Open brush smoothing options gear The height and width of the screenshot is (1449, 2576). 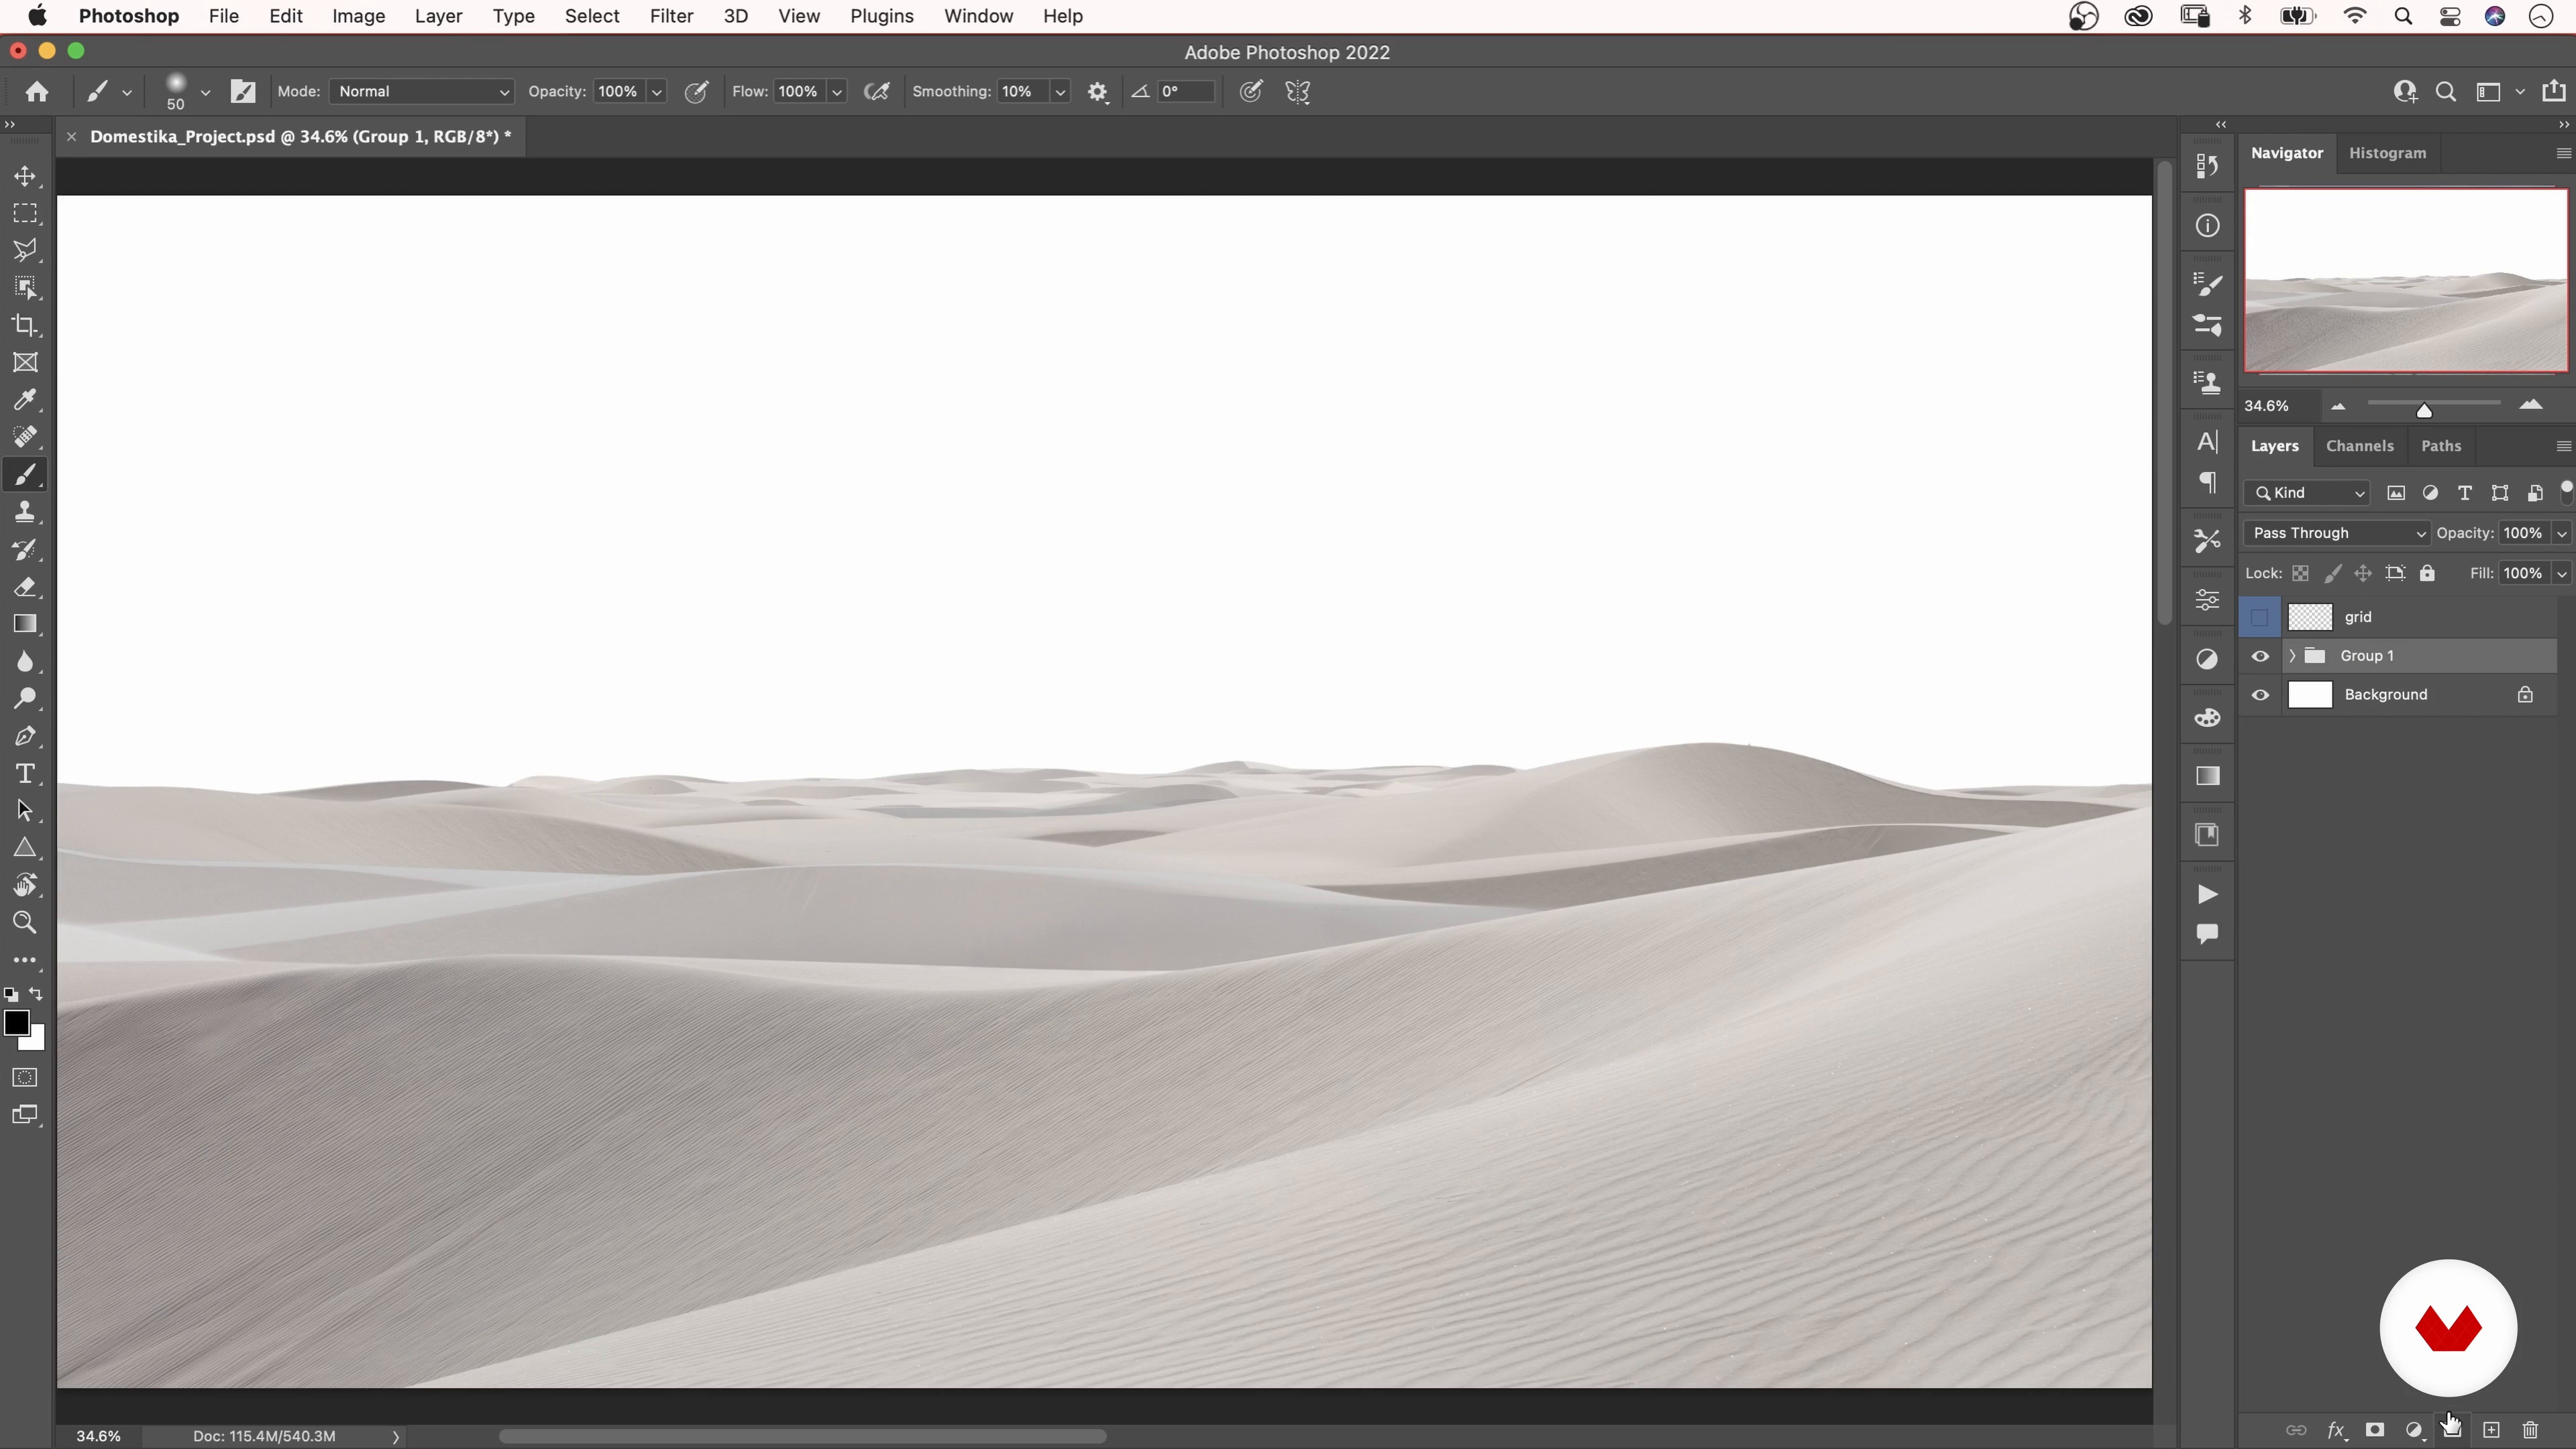[x=1097, y=92]
